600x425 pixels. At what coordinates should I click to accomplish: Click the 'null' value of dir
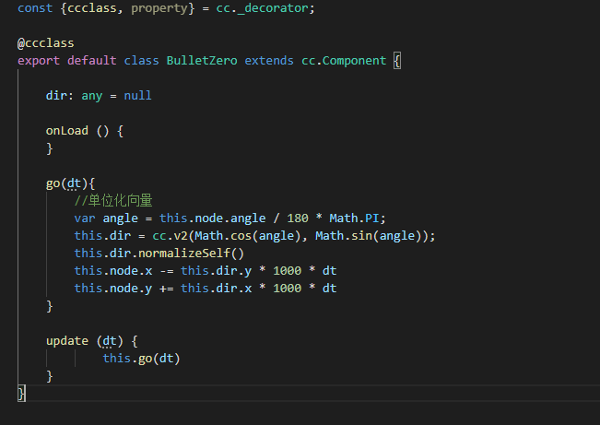(x=137, y=95)
